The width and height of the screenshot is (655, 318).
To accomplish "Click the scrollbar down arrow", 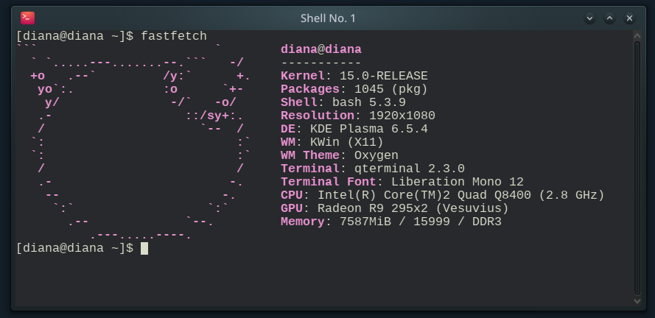I will 638,300.
